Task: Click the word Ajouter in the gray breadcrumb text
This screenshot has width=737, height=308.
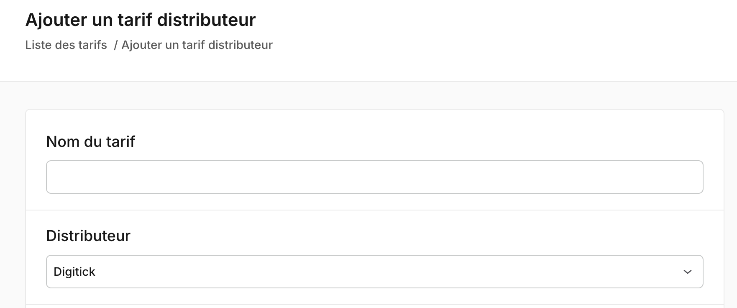Action: click(x=142, y=45)
